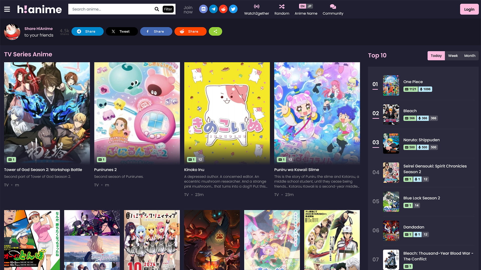The image size is (481, 270).
Task: Pick a Random anime
Action: coord(282,9)
